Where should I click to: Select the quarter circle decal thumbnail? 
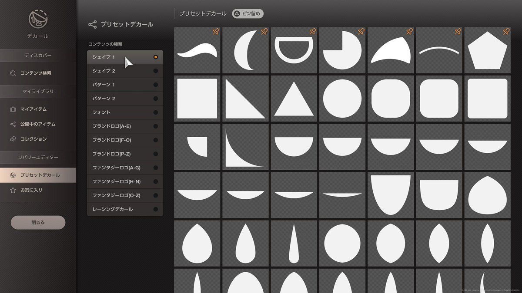click(197, 147)
